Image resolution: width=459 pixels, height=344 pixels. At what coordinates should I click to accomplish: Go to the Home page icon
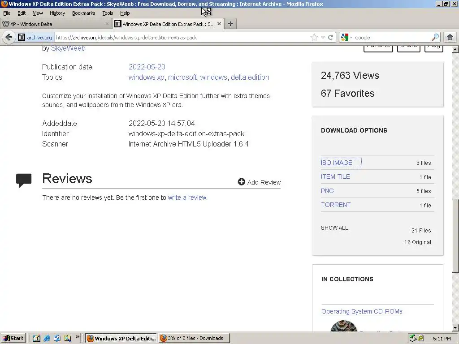(x=450, y=38)
